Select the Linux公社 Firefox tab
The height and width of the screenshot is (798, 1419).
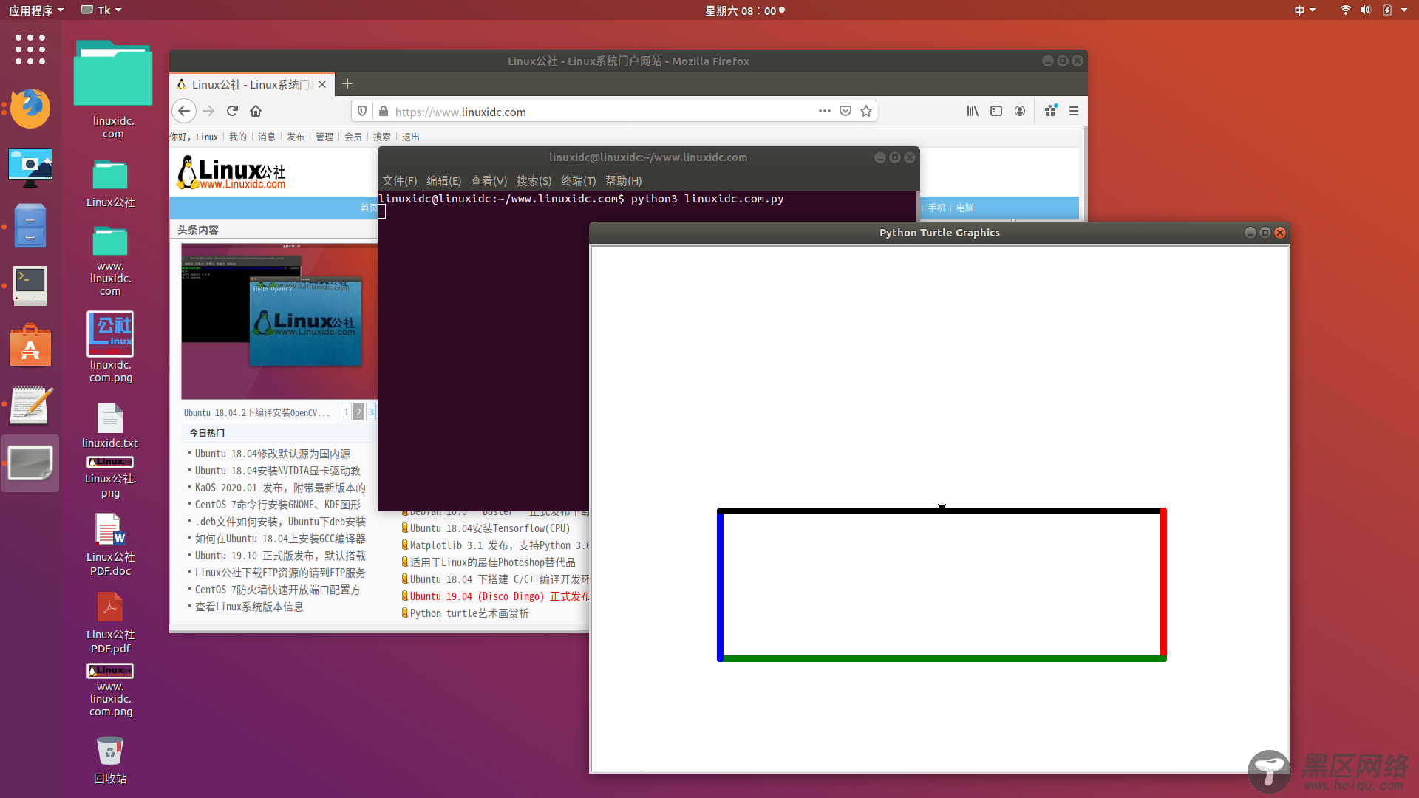[251, 84]
